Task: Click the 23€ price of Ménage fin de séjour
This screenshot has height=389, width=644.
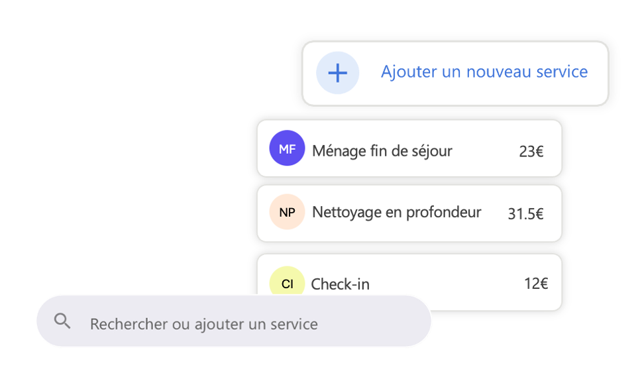Action: [533, 151]
